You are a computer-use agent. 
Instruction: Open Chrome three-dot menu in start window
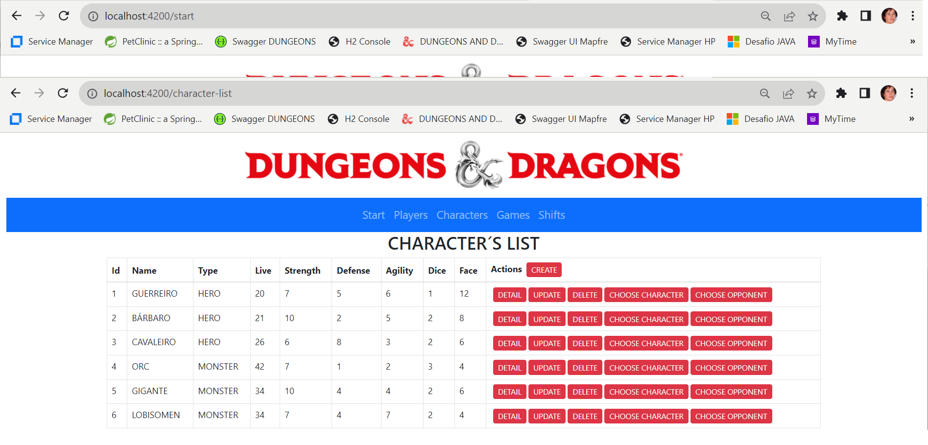coord(913,16)
